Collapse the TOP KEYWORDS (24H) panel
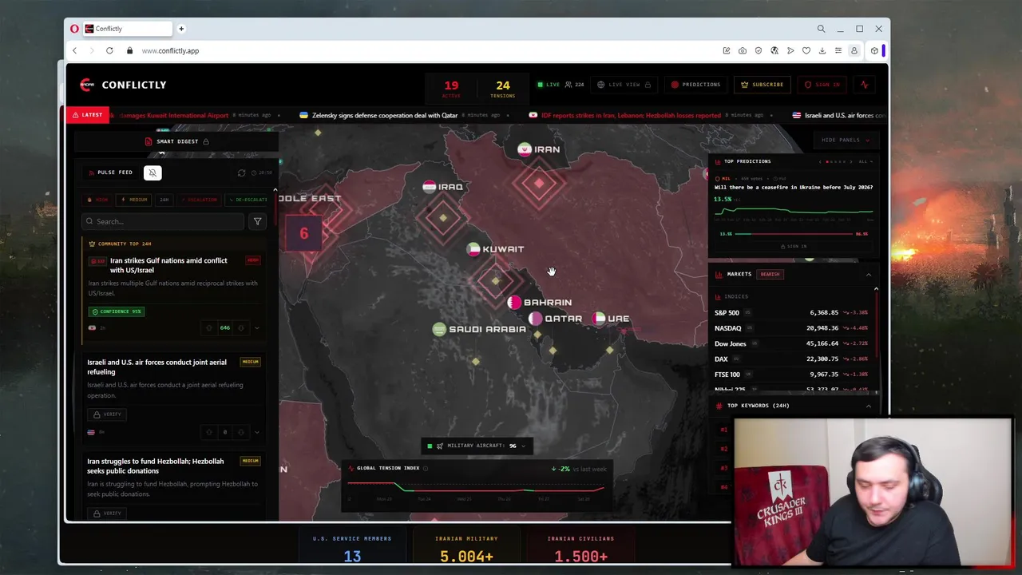The height and width of the screenshot is (575, 1022). pyautogui.click(x=869, y=406)
